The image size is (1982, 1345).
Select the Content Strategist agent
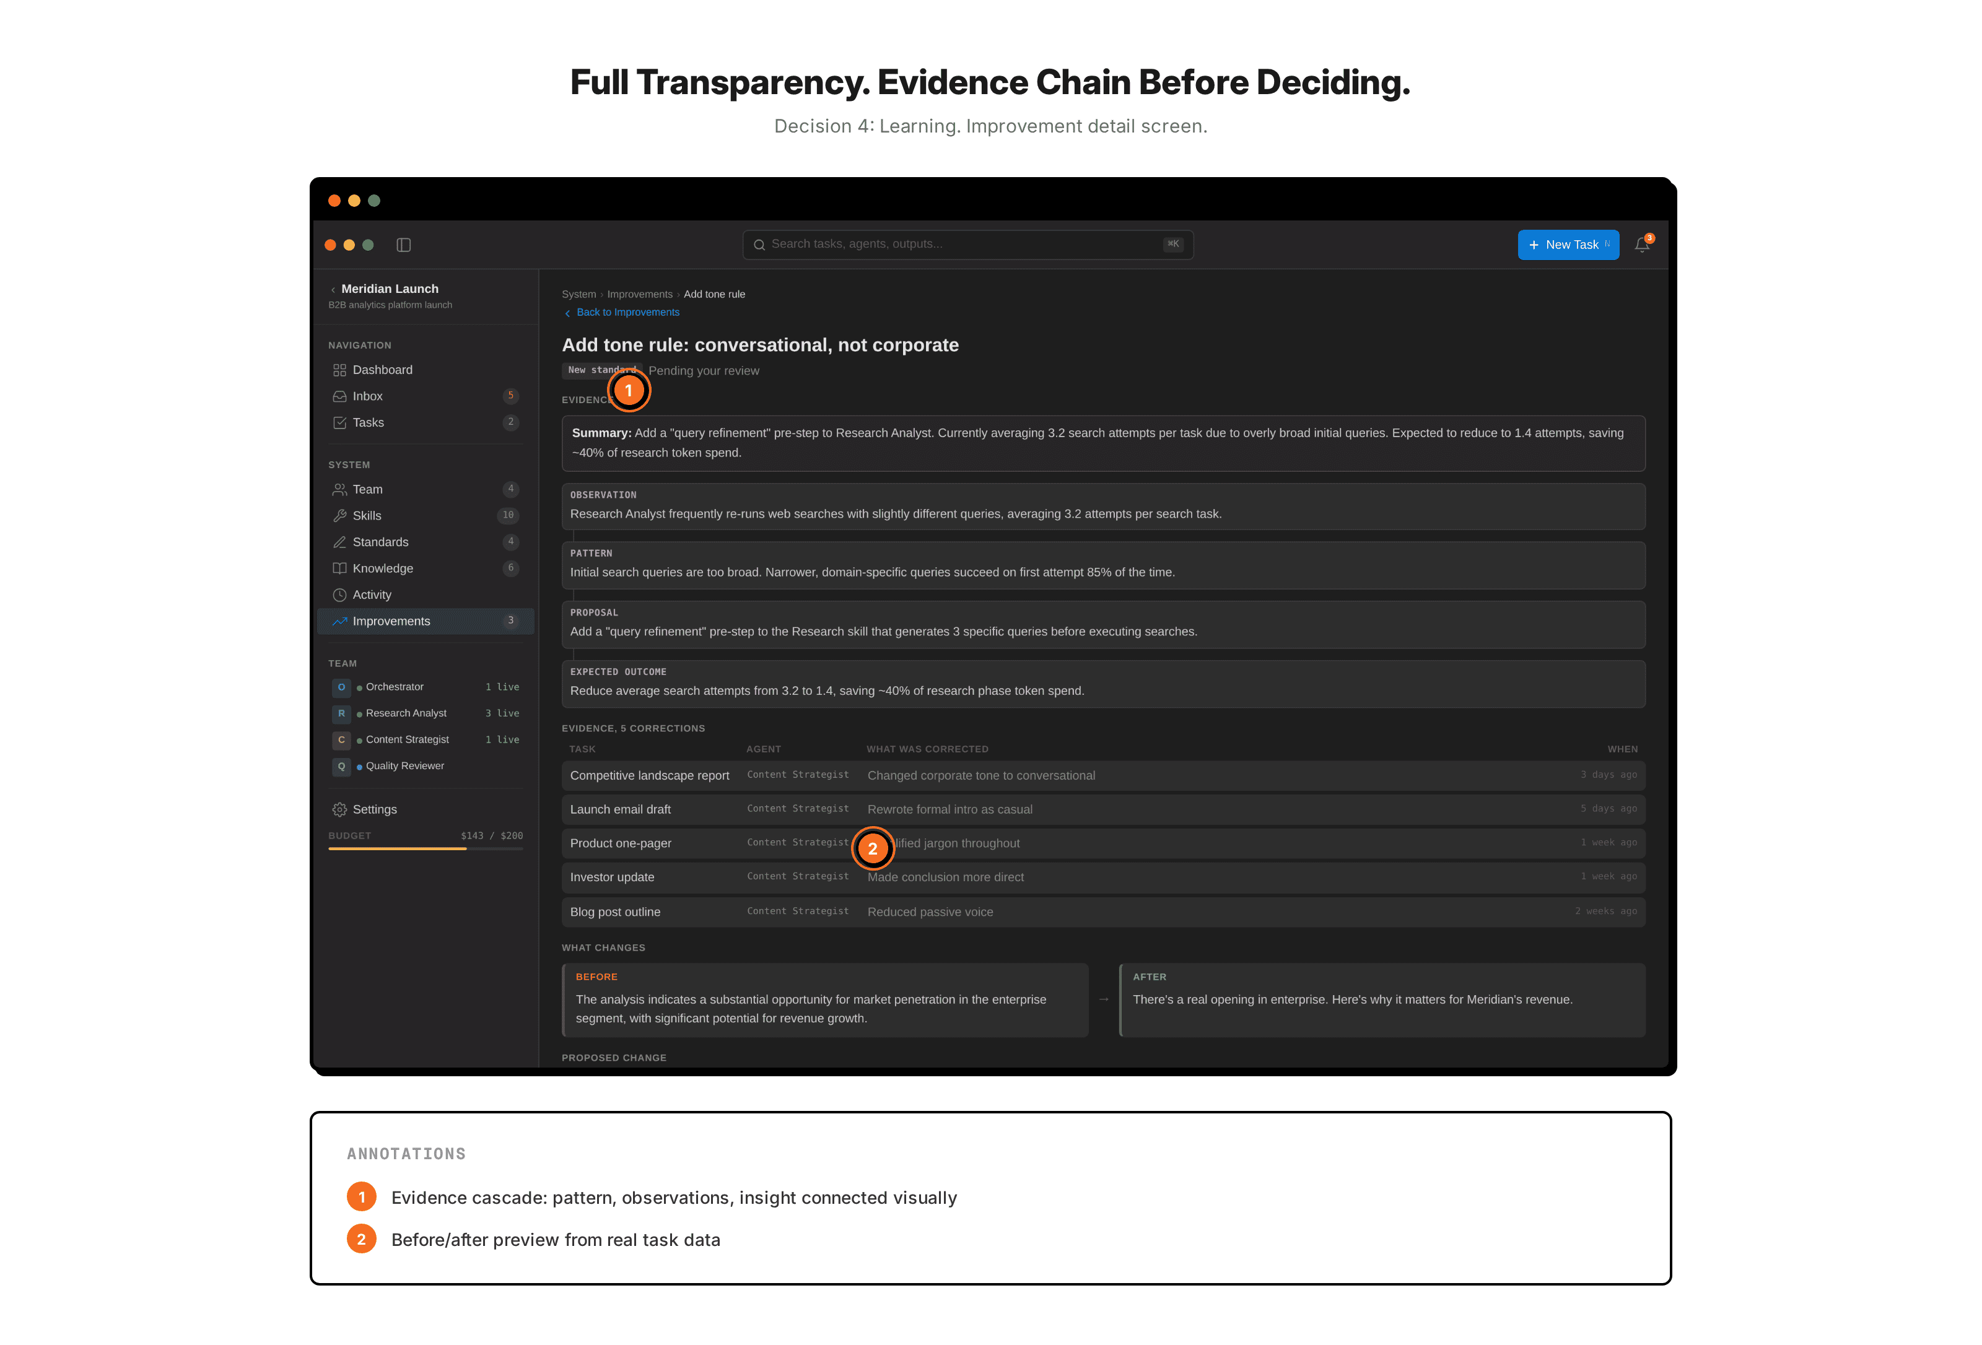pos(426,740)
